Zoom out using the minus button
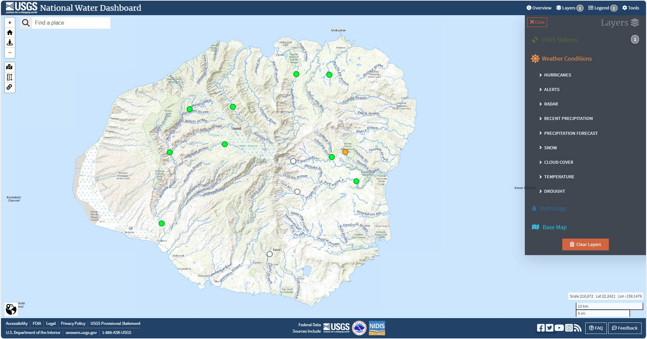The height and width of the screenshot is (339, 647). [10, 53]
